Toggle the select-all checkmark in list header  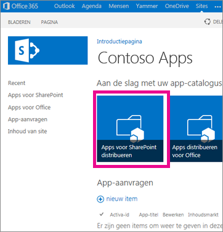point(102,214)
